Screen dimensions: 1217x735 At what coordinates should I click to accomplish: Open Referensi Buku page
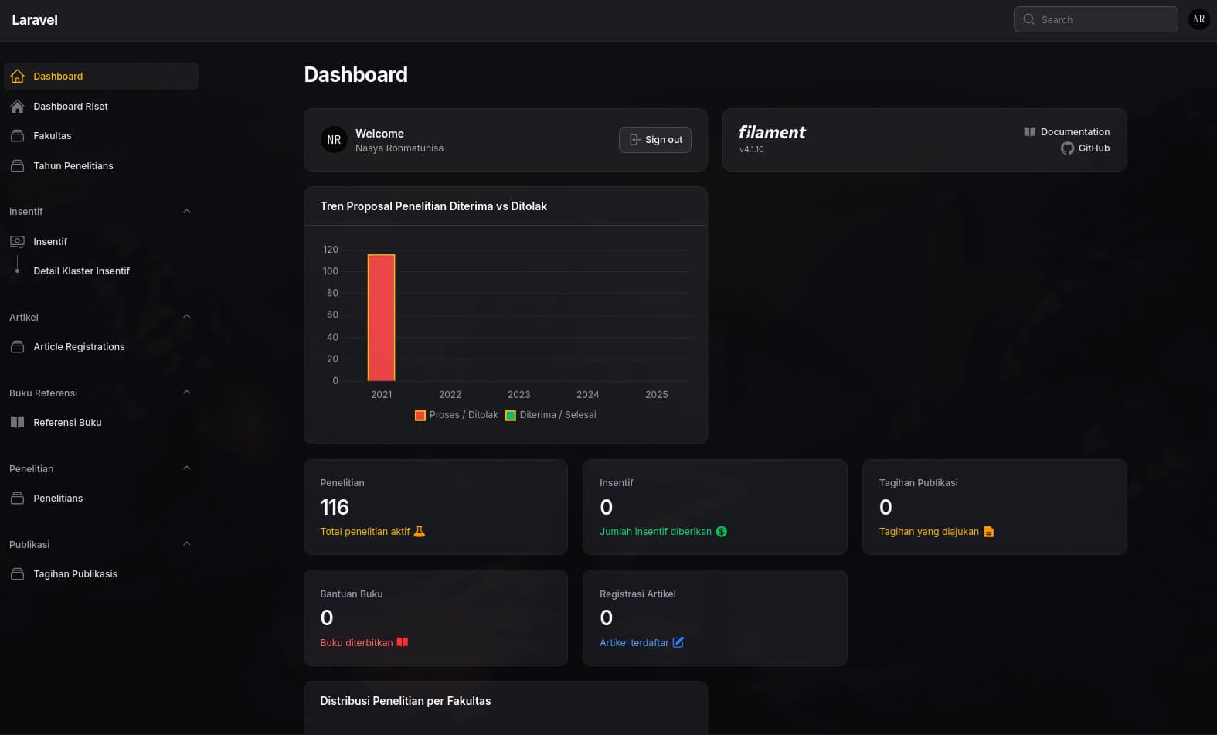[x=101, y=422]
